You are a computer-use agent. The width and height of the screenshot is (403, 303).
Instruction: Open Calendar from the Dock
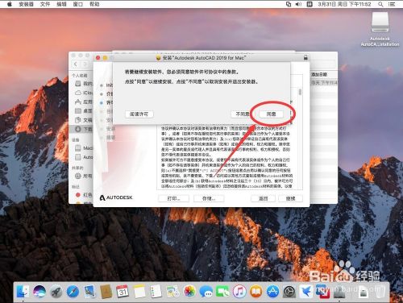coord(123,292)
